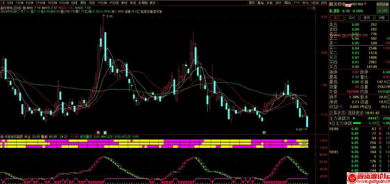
Task: Click the 财 event marker below chart
Action: tap(264, 132)
